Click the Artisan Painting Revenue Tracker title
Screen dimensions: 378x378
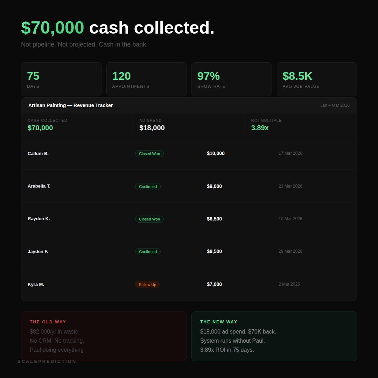tap(70, 105)
